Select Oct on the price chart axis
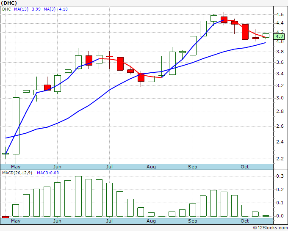Screen dimensions: 288x231 [245, 167]
